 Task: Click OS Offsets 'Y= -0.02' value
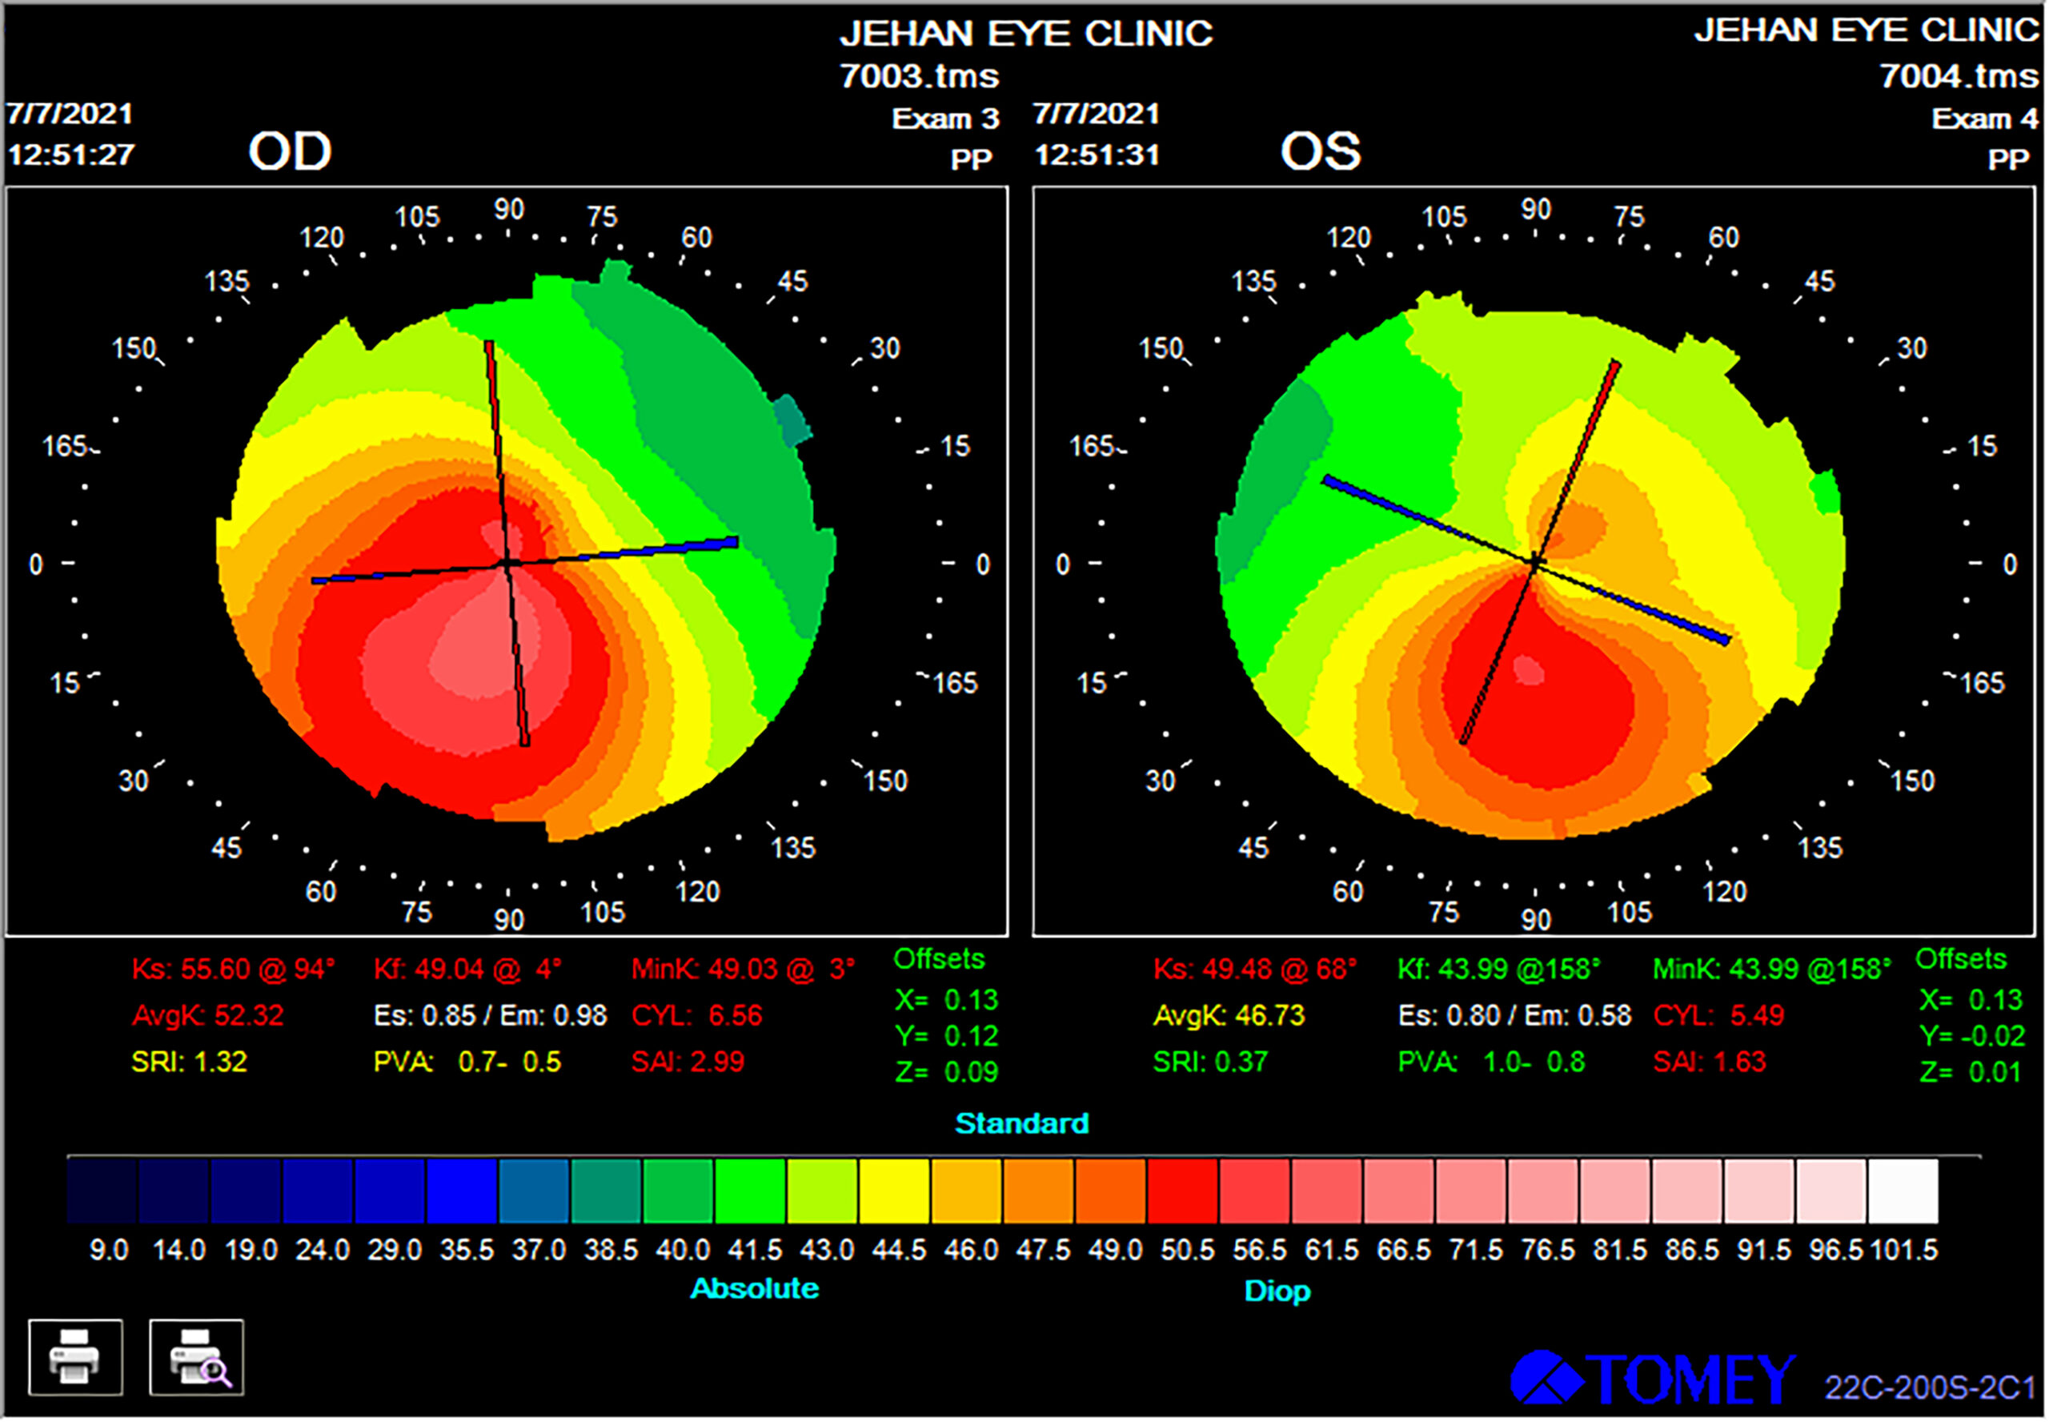(x=1973, y=1038)
